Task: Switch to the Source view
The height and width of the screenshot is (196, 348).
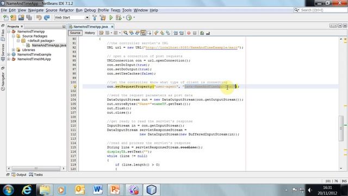Action: [x=75, y=33]
